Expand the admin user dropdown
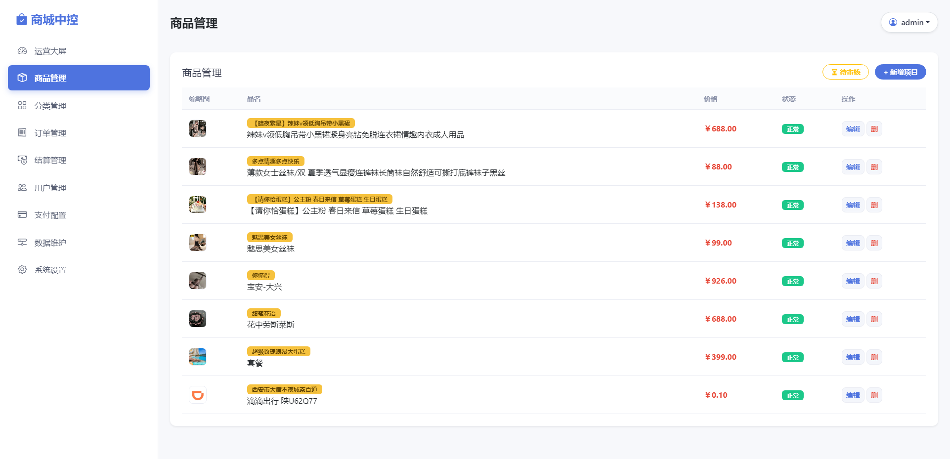950x459 pixels. point(909,22)
